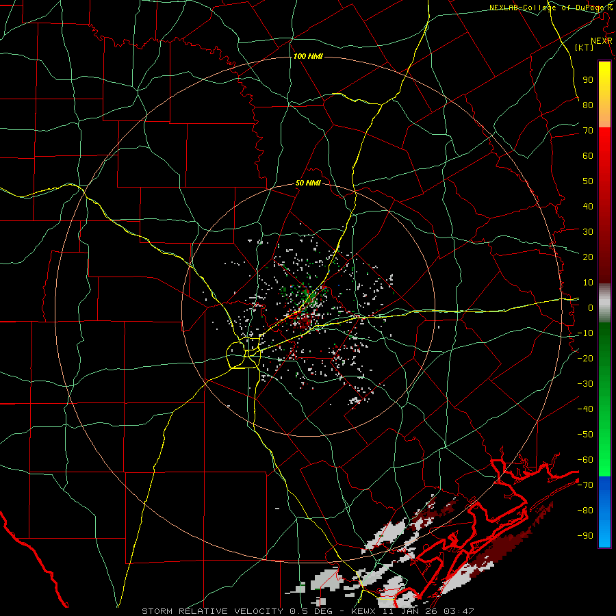Click the gray zero-velocity segment of colorbar

[x=604, y=303]
